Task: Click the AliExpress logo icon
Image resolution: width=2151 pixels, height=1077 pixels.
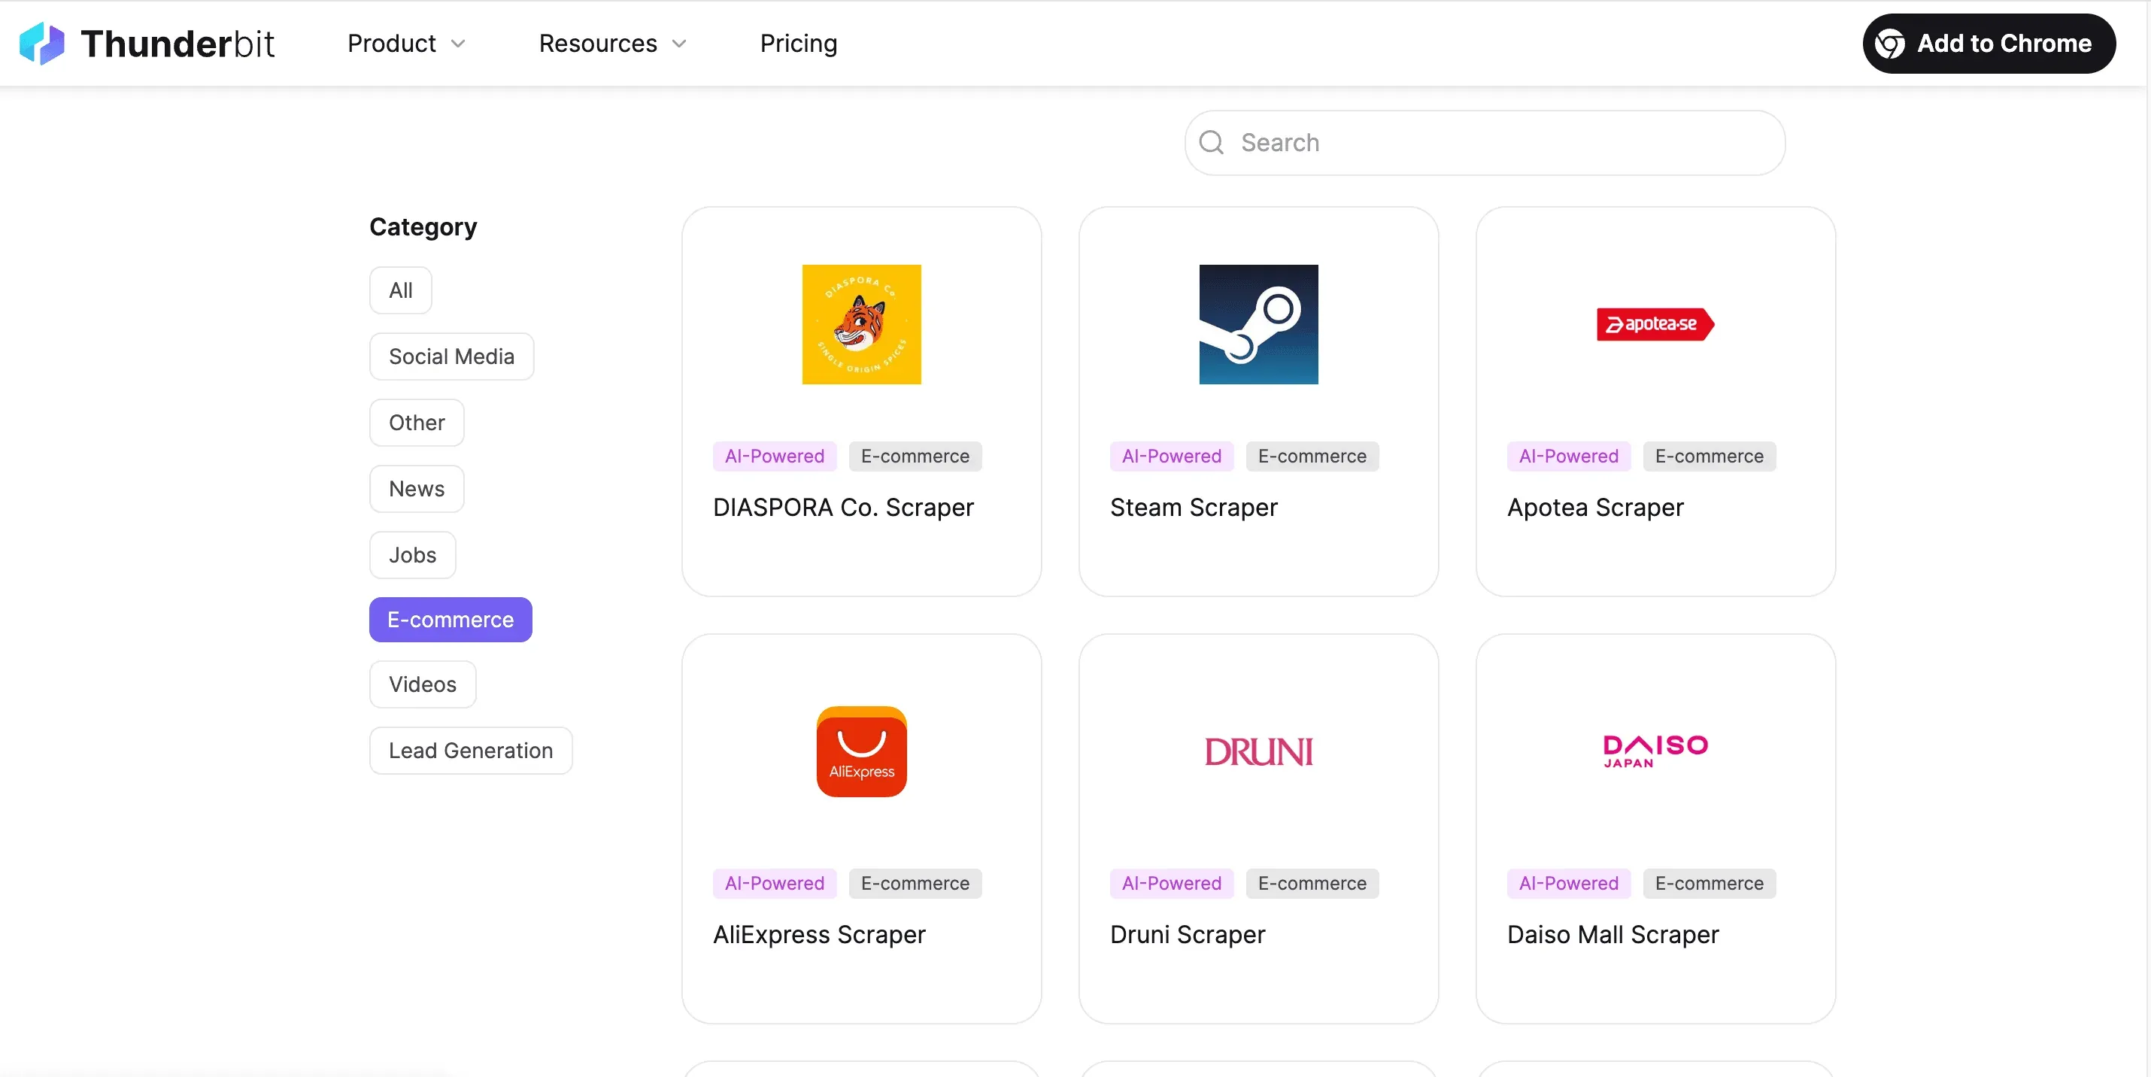Action: click(862, 751)
